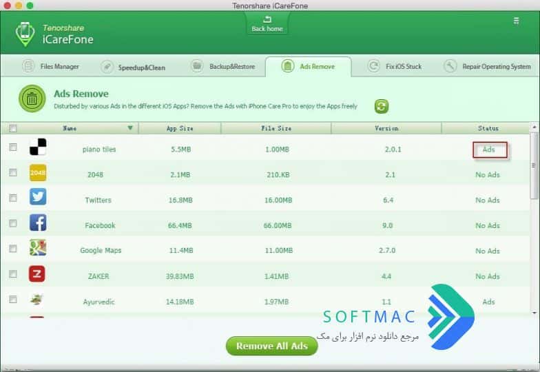
Task: Select the ZAKER app name
Action: tap(98, 276)
